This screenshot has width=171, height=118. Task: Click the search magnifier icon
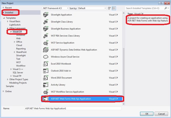[x=166, y=8]
